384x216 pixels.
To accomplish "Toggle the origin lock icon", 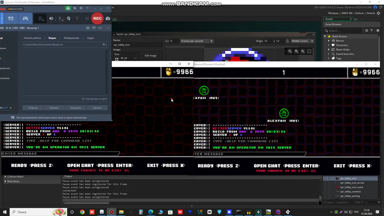I will tap(287, 41).
